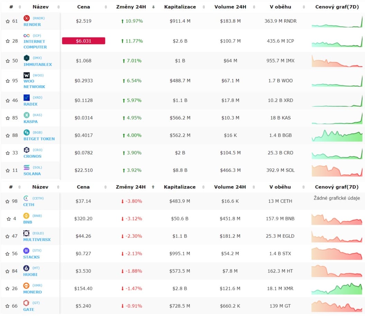Select the $50.6 B capitalization value
The width and height of the screenshot is (365, 316).
(180, 219)
